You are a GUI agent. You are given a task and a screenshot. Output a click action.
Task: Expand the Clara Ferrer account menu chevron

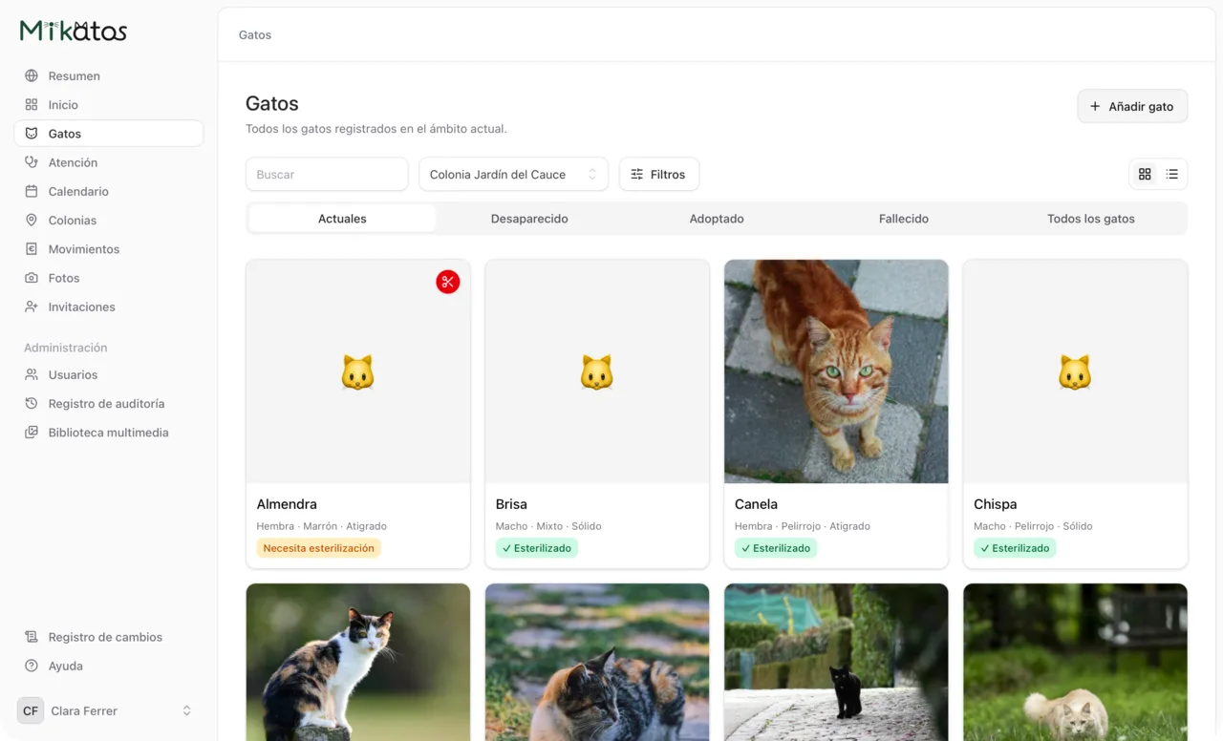[x=186, y=710]
